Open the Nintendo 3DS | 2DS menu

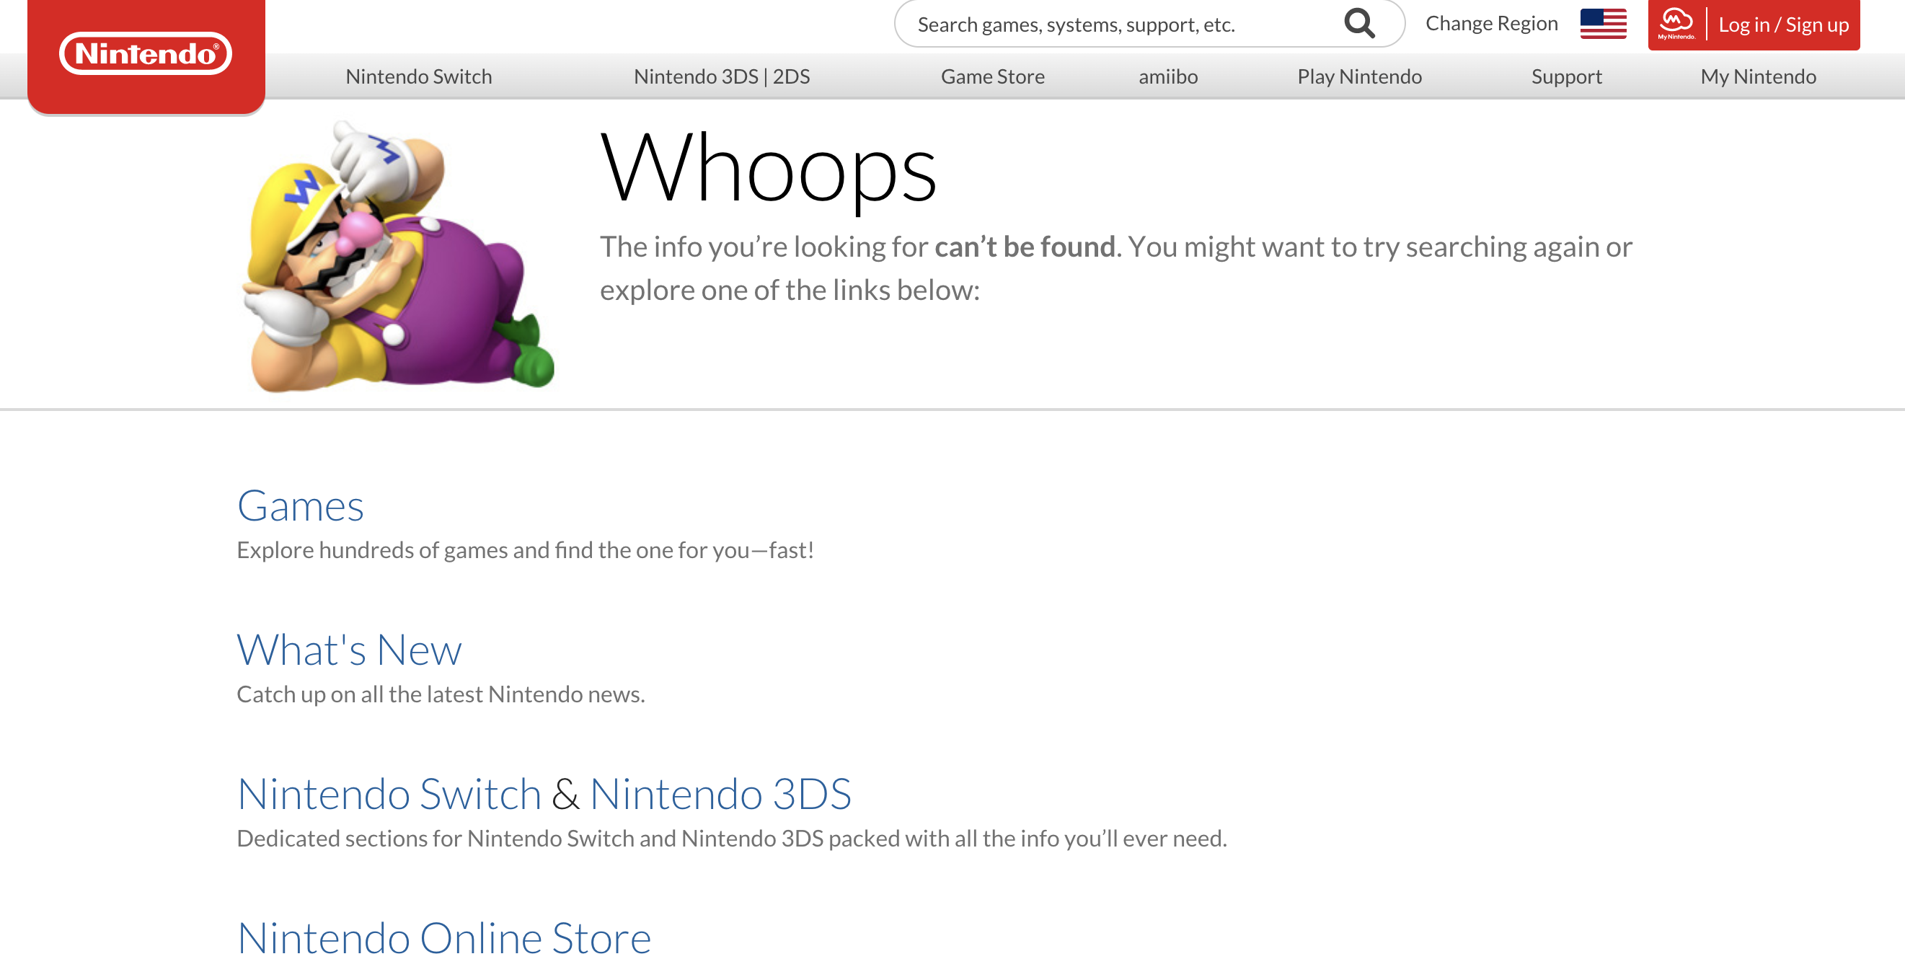pos(721,77)
